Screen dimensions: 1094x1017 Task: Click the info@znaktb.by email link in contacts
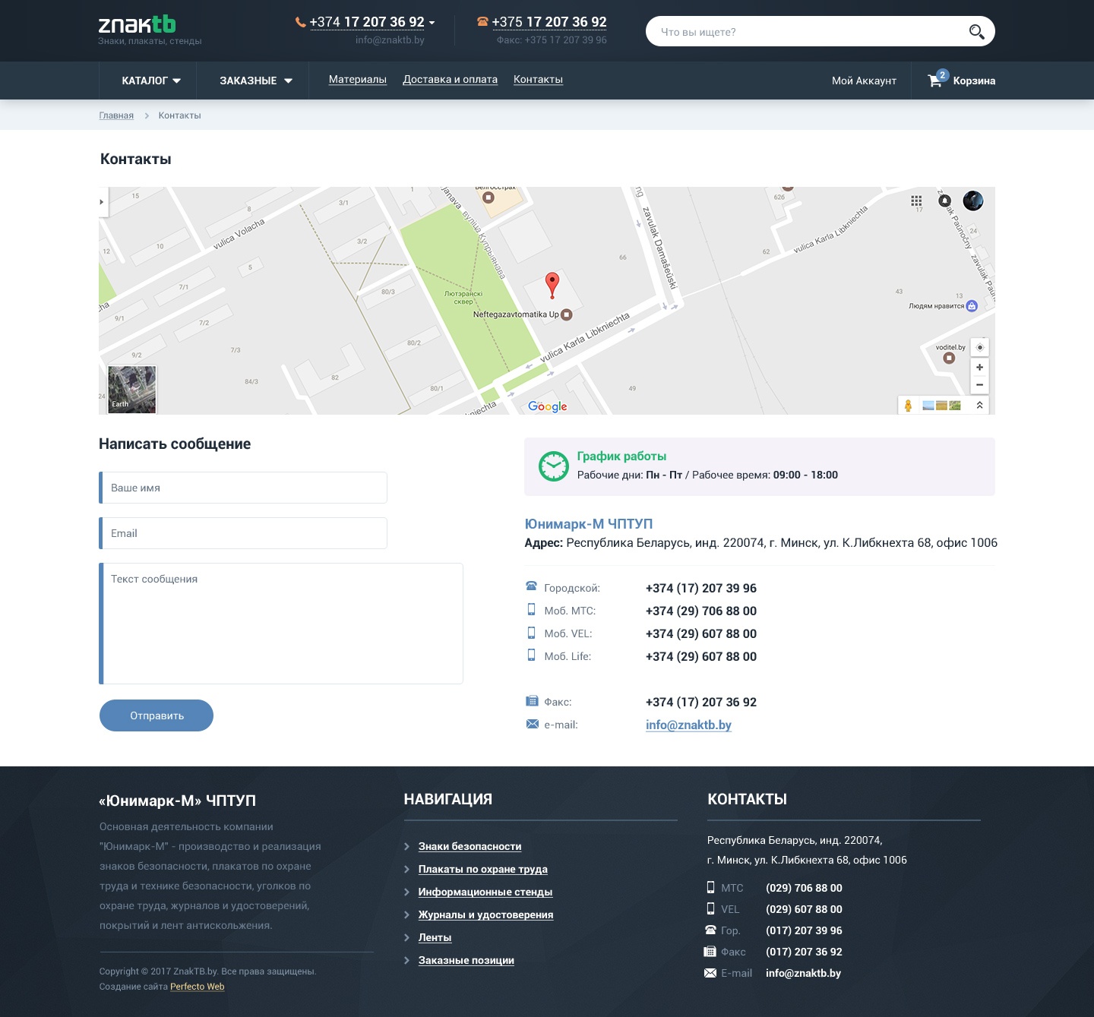tap(688, 725)
